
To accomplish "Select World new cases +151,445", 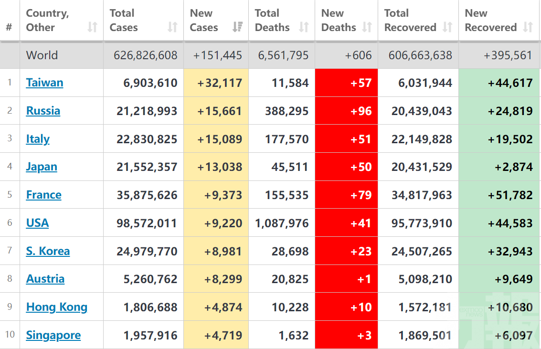I will click(217, 55).
